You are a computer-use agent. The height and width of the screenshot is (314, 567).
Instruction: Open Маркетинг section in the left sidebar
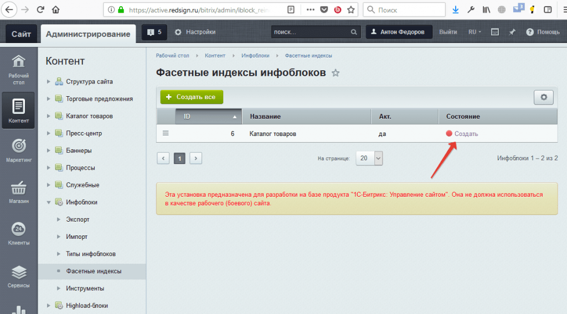click(x=18, y=150)
